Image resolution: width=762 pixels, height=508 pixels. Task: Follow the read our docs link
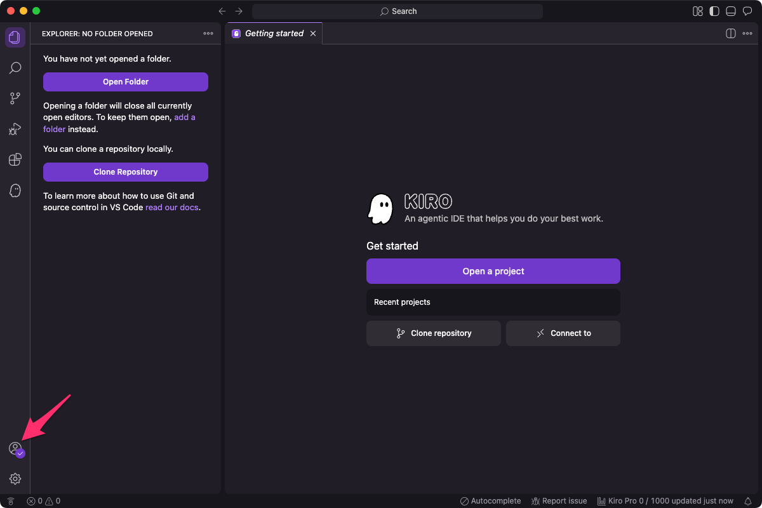pos(172,208)
